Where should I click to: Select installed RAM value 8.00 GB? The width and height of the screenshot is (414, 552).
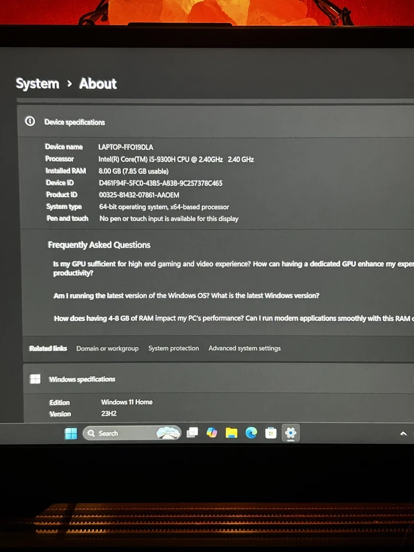(x=133, y=171)
